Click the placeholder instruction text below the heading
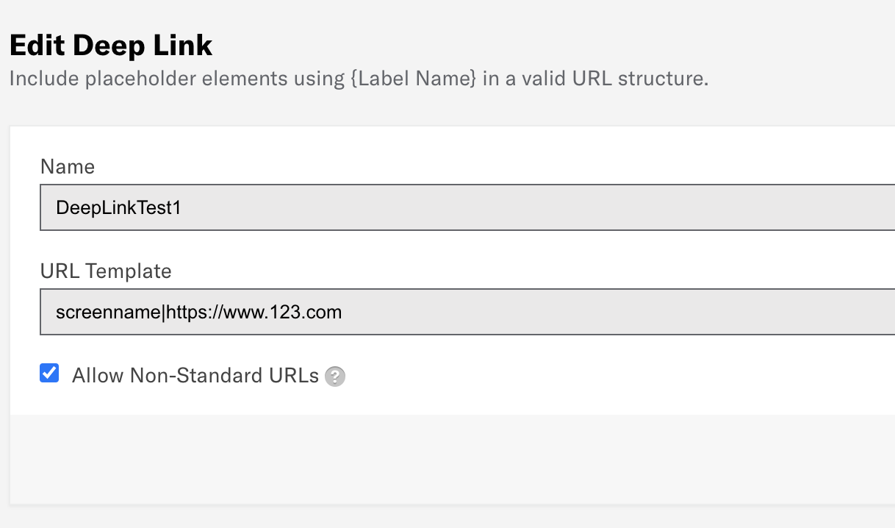This screenshot has height=528, width=895. [x=357, y=78]
